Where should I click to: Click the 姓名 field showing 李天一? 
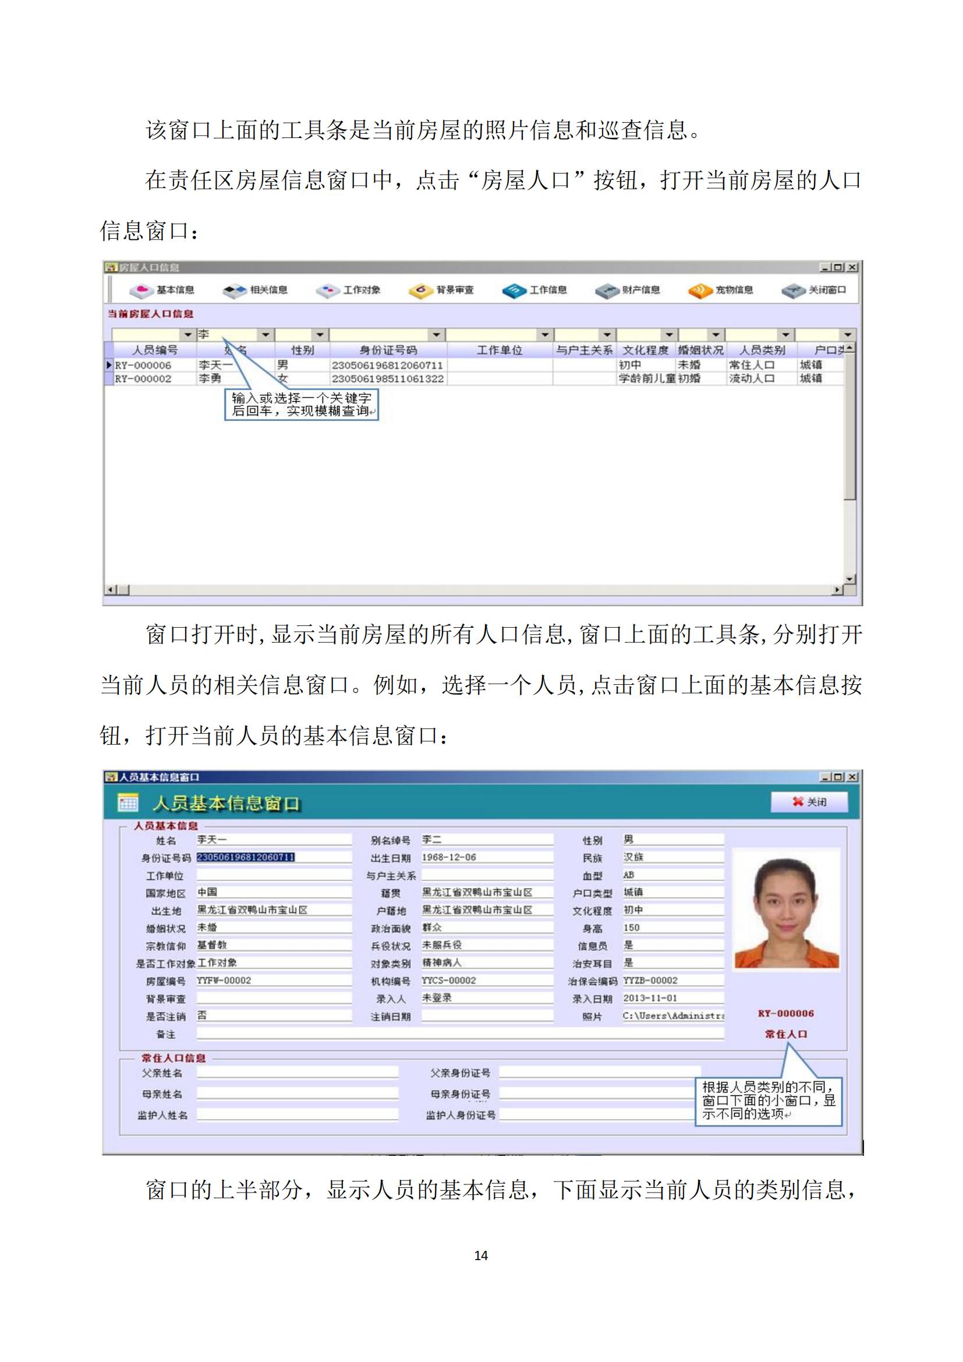pyautogui.click(x=274, y=840)
